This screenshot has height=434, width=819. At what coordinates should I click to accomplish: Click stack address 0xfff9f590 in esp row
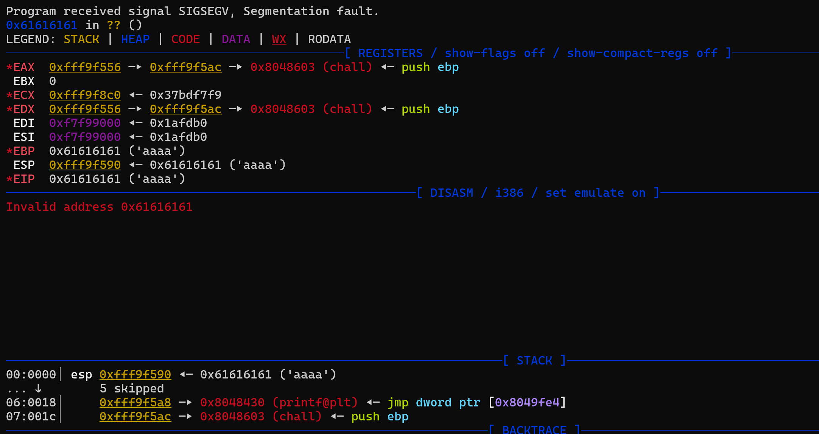click(135, 375)
